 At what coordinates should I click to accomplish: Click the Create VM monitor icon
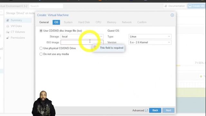click(x=190, y=6)
